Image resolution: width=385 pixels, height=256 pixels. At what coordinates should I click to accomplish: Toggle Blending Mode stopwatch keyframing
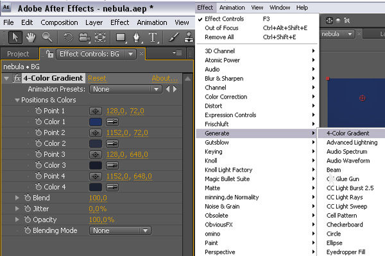(x=28, y=230)
